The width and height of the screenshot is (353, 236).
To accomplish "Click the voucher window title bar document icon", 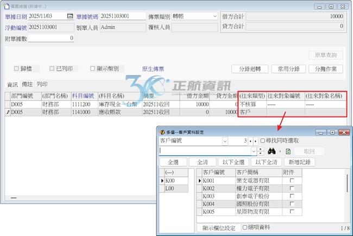I will click(7, 6).
